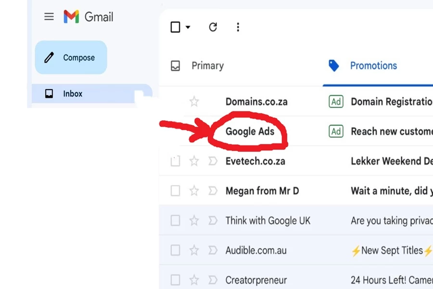Open the Google Ads sender

pyautogui.click(x=250, y=131)
